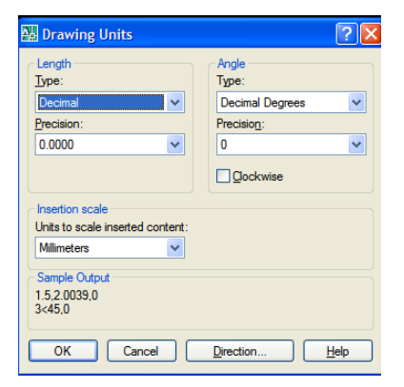Click the 0.0000 length precision field
Screen dimensions: 404x387
coord(110,145)
